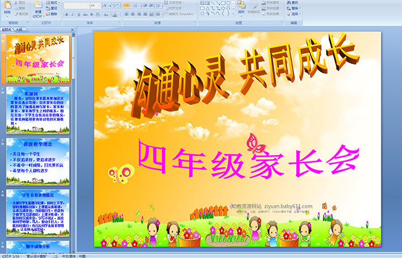Click the Replace (替换) button
The image size is (402, 258).
tap(293, 8)
